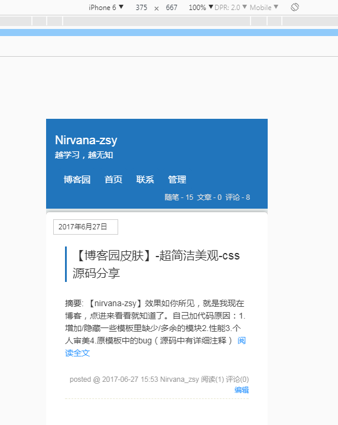Click the 阅读(1) view count text
Viewport: 338px width, 425px height.
(213, 379)
